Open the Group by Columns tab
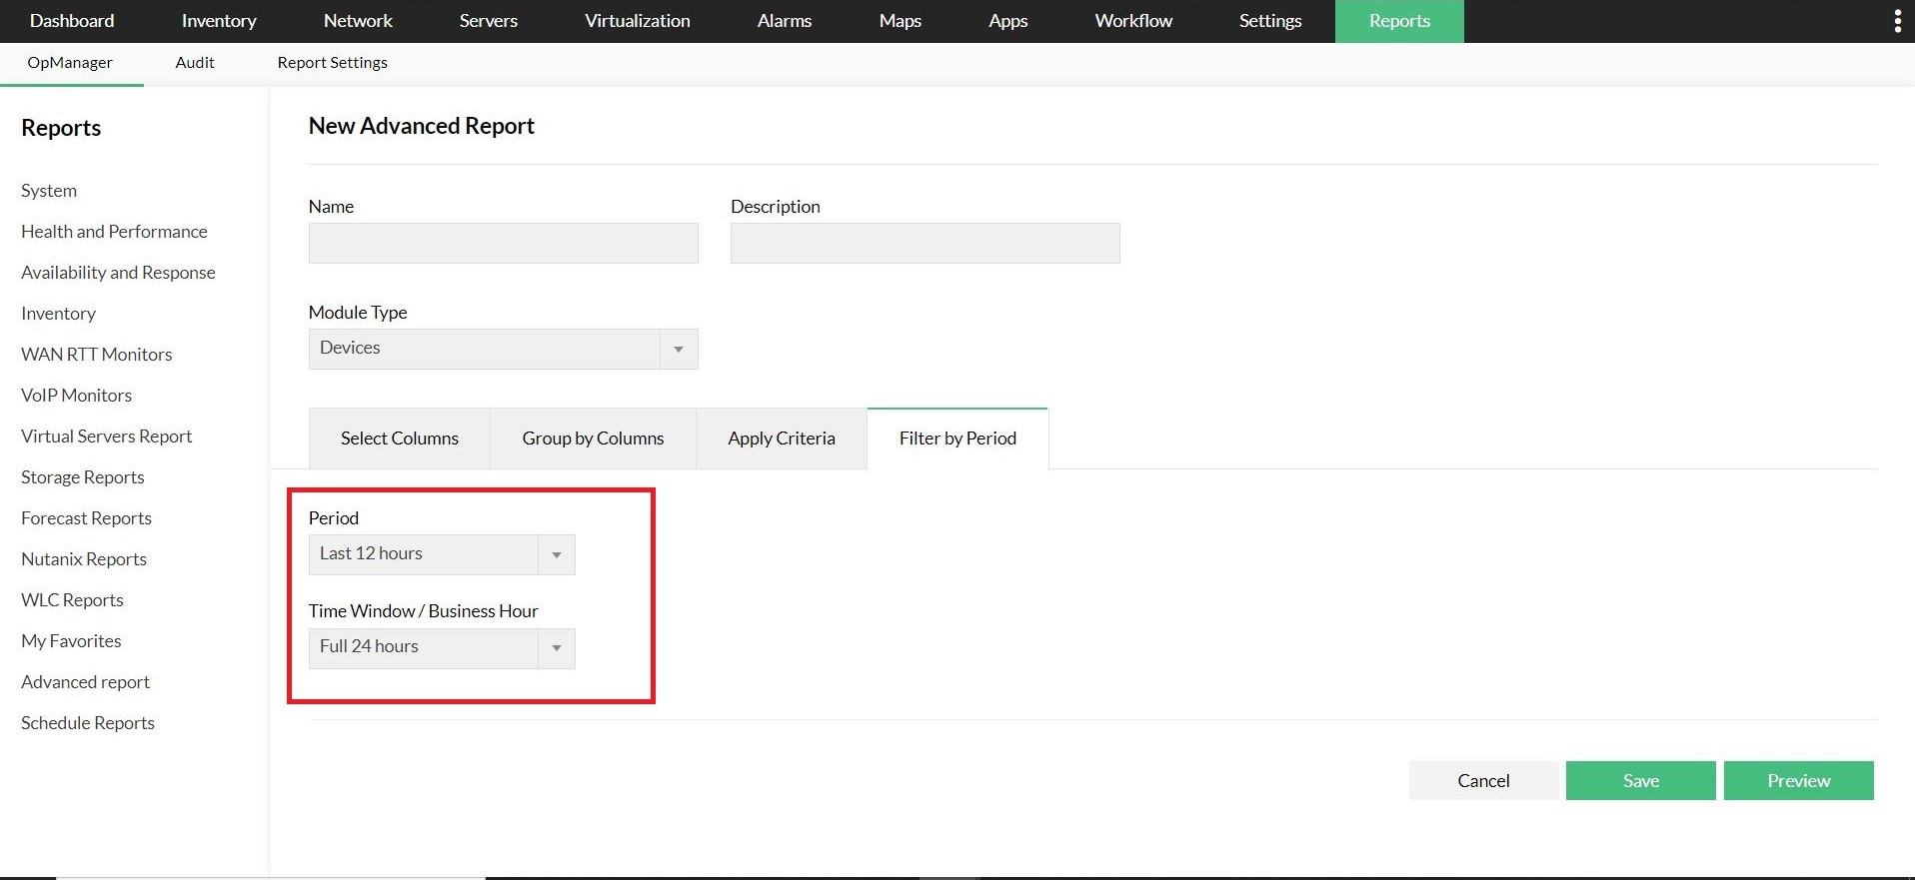 pos(593,439)
